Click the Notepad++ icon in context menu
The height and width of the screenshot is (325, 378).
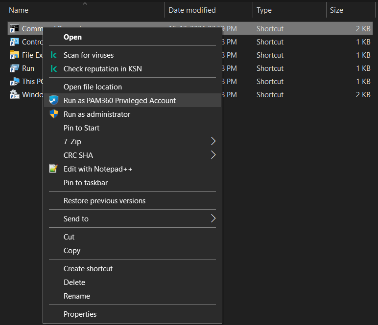click(54, 169)
